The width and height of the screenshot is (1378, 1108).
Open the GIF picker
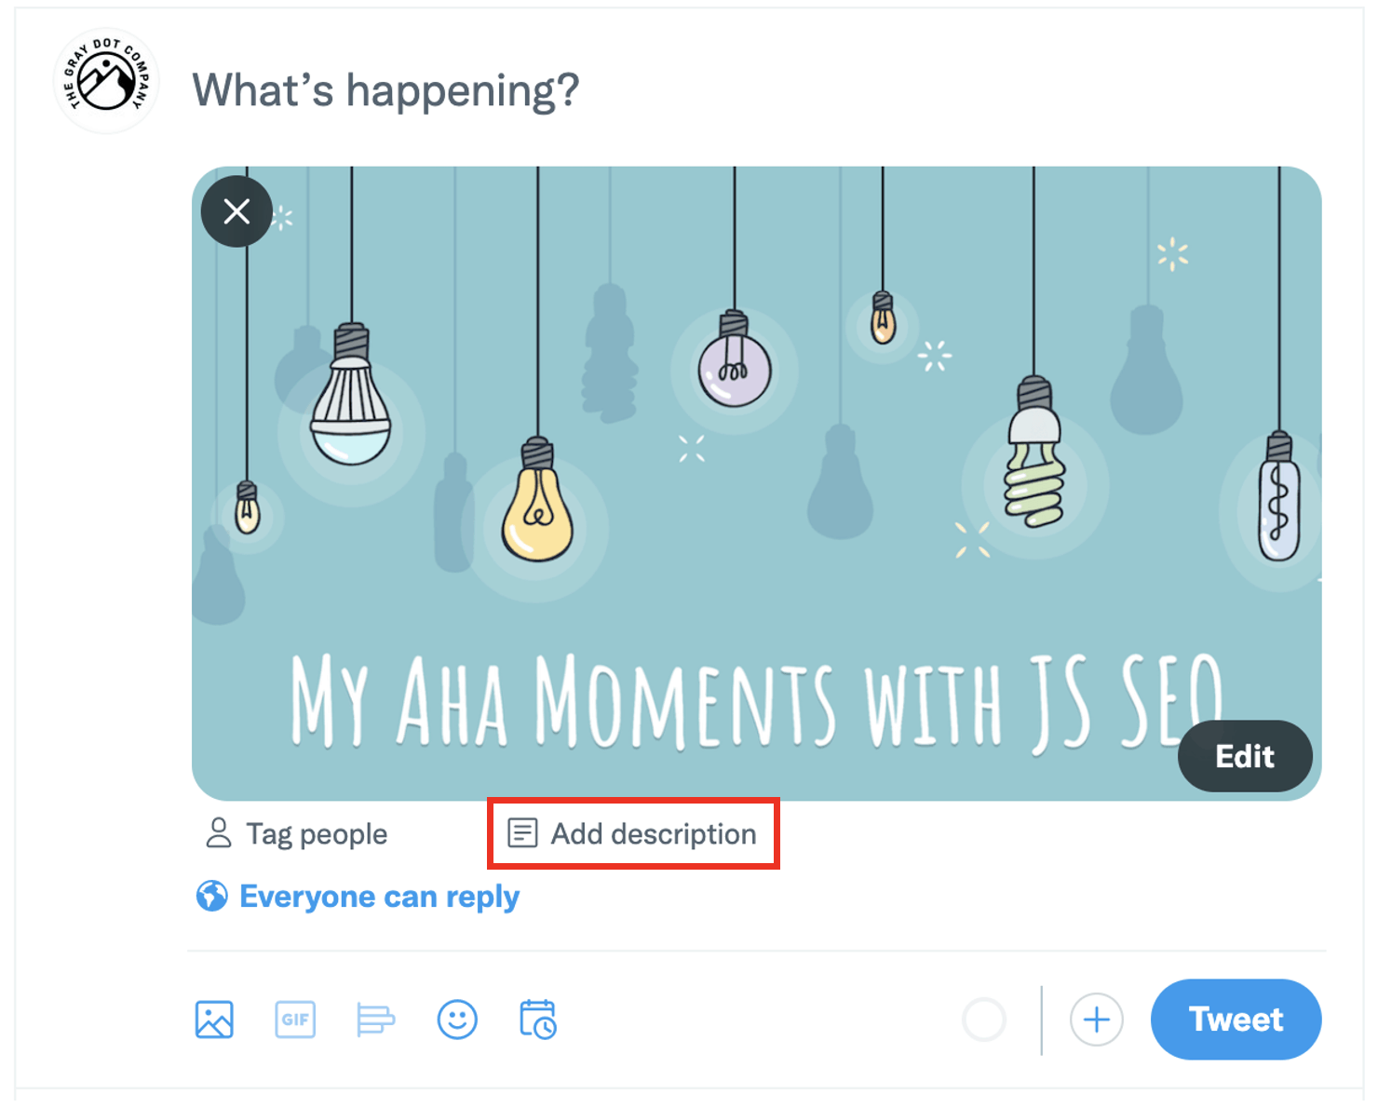pos(295,1020)
